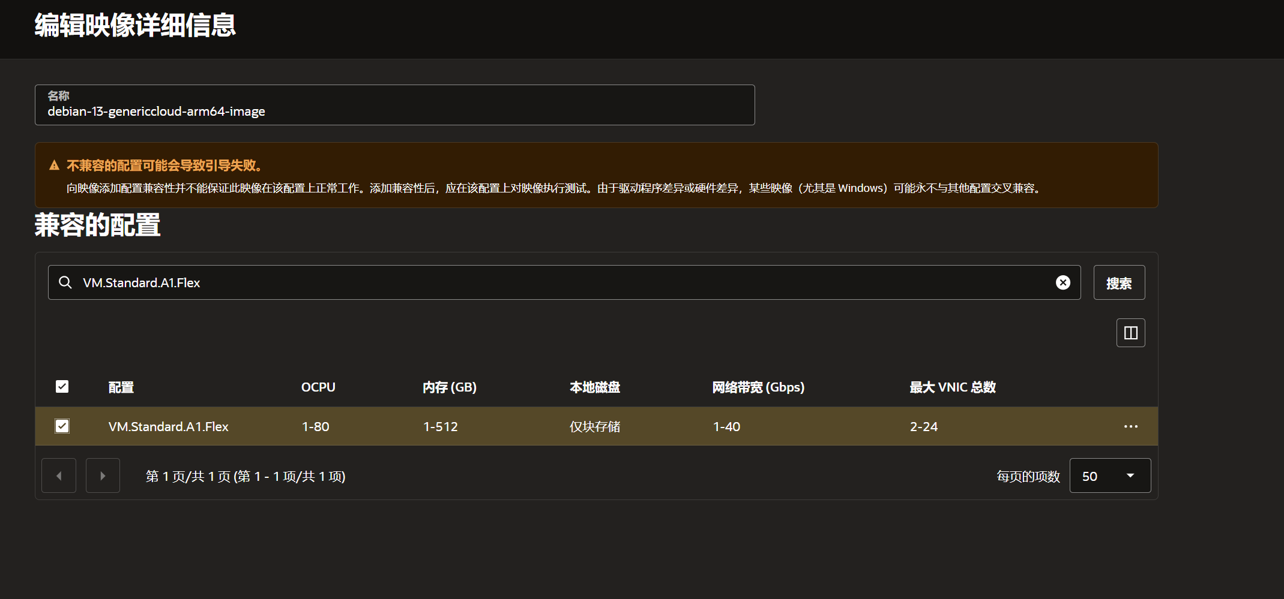Sort by the 配置 column header
Viewport: 1284px width, 599px height.
pos(121,387)
